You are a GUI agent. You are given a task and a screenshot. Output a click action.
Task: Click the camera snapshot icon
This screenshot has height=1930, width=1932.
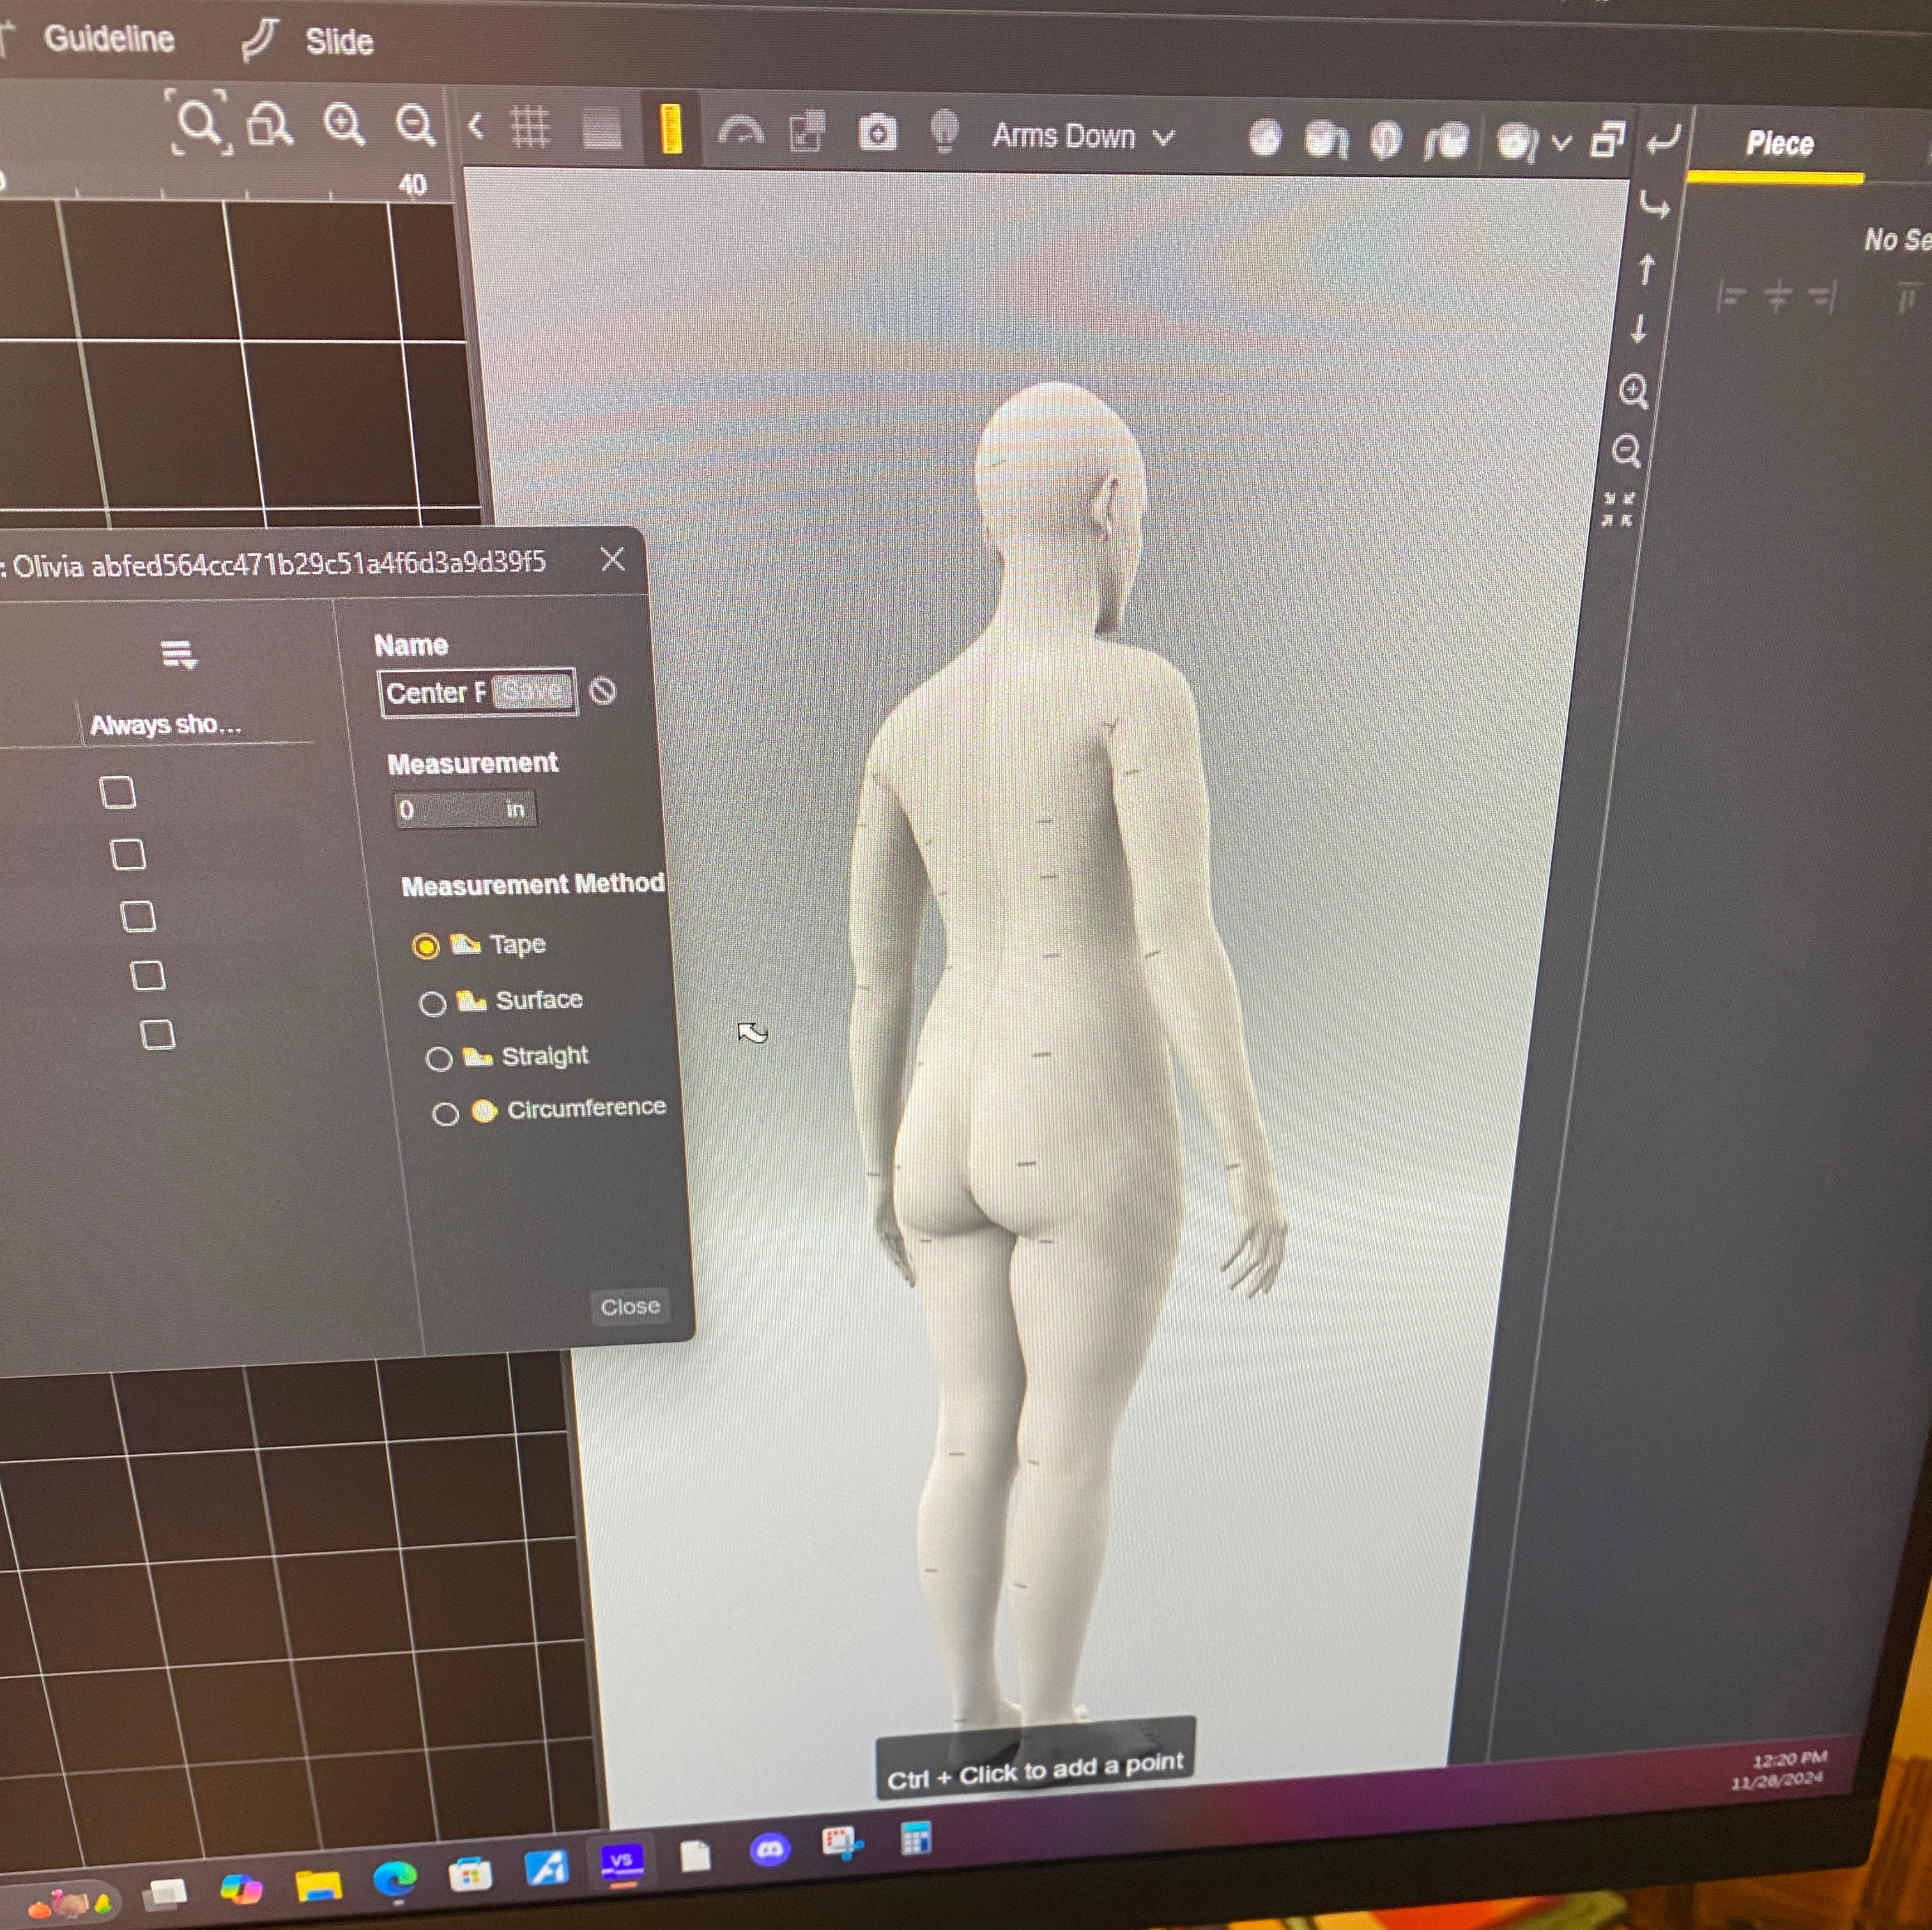coord(877,133)
